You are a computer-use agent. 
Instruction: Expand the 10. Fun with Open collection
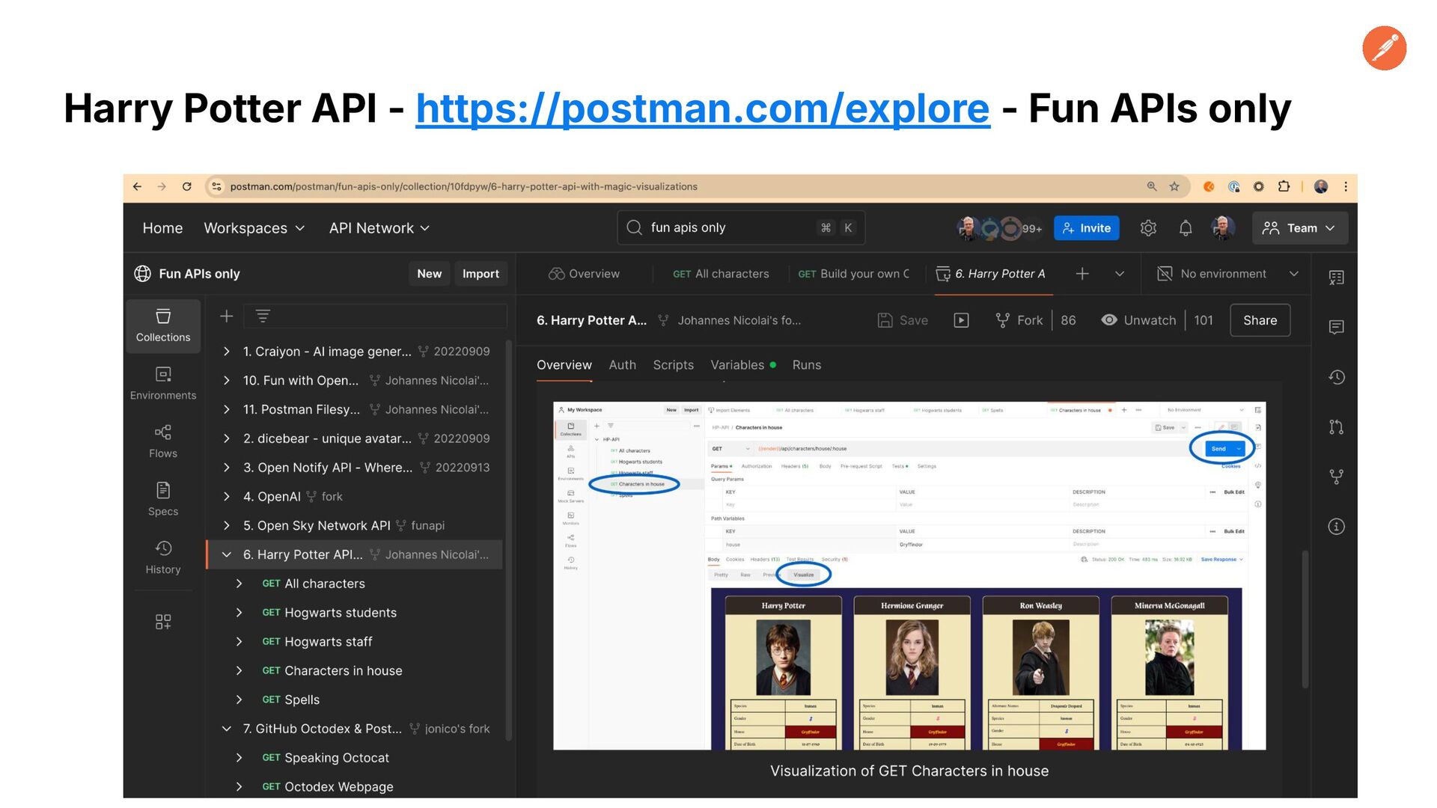[227, 381]
